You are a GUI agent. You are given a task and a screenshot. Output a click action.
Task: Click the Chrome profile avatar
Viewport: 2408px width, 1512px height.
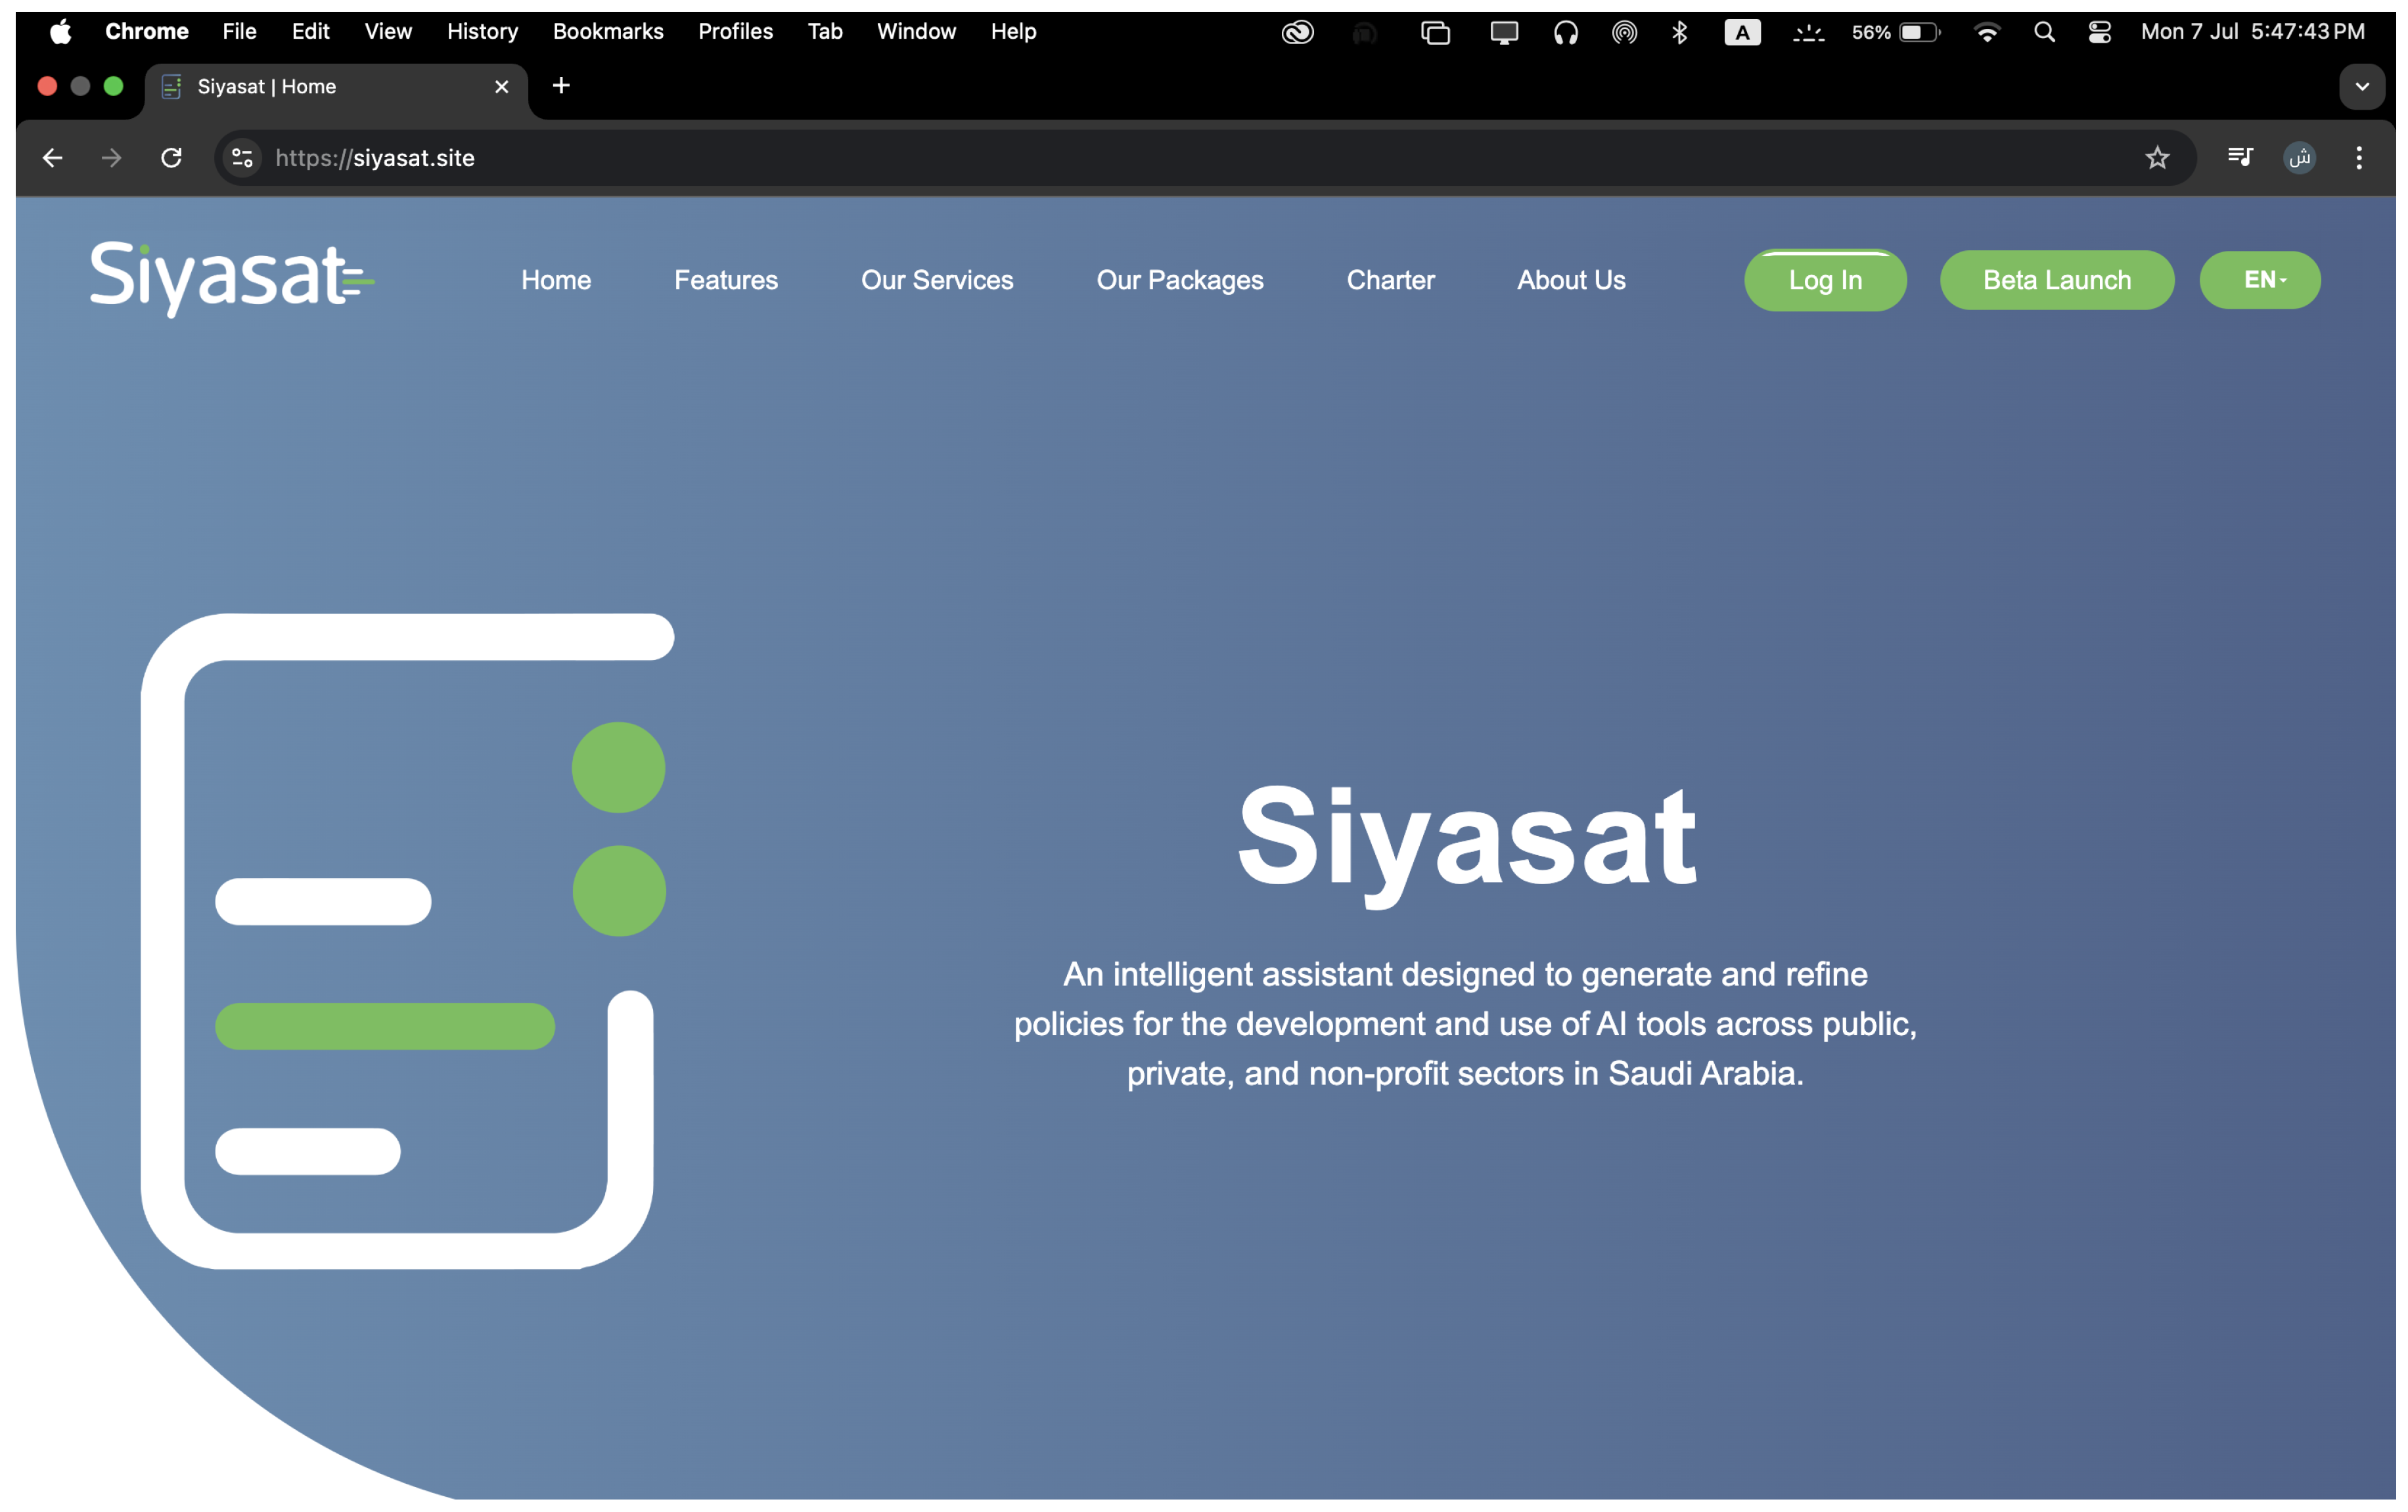pos(2299,158)
